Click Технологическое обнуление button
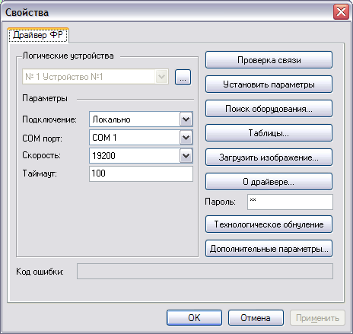The height and width of the screenshot is (334, 353). click(269, 224)
